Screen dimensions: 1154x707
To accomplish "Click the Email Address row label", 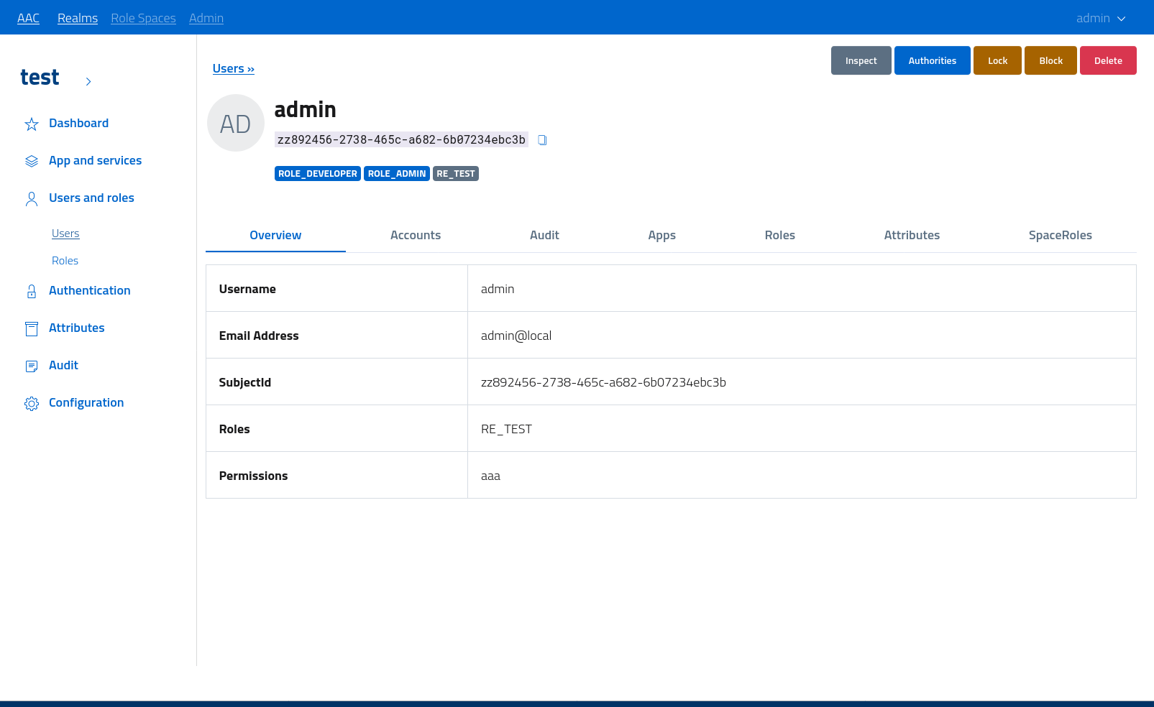I will (259, 336).
